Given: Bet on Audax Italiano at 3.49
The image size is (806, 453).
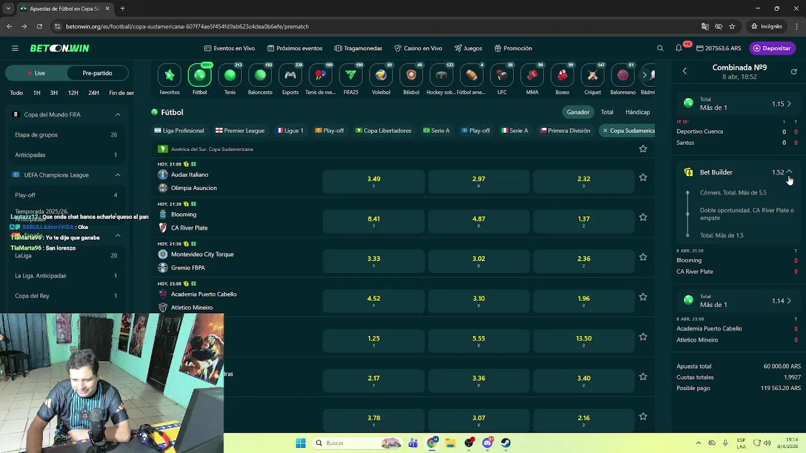Looking at the screenshot, I should coord(373,181).
